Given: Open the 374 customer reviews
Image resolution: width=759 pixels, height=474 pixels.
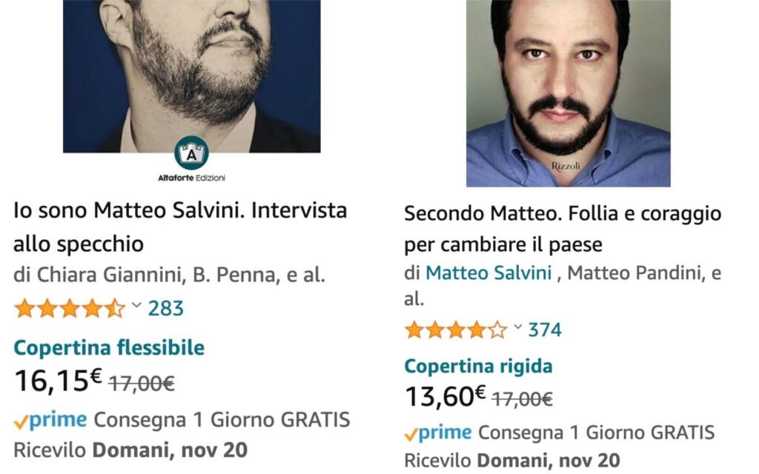Looking at the screenshot, I should coord(545,330).
